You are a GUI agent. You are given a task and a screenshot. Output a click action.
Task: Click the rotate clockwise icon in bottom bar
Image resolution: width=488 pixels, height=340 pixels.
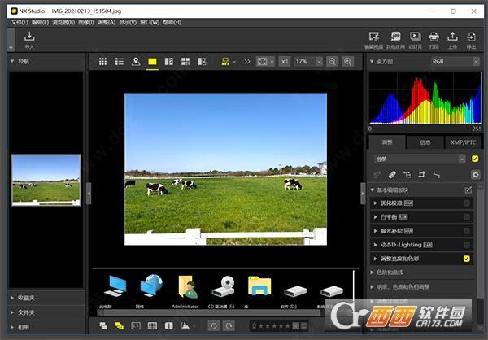click(x=229, y=325)
